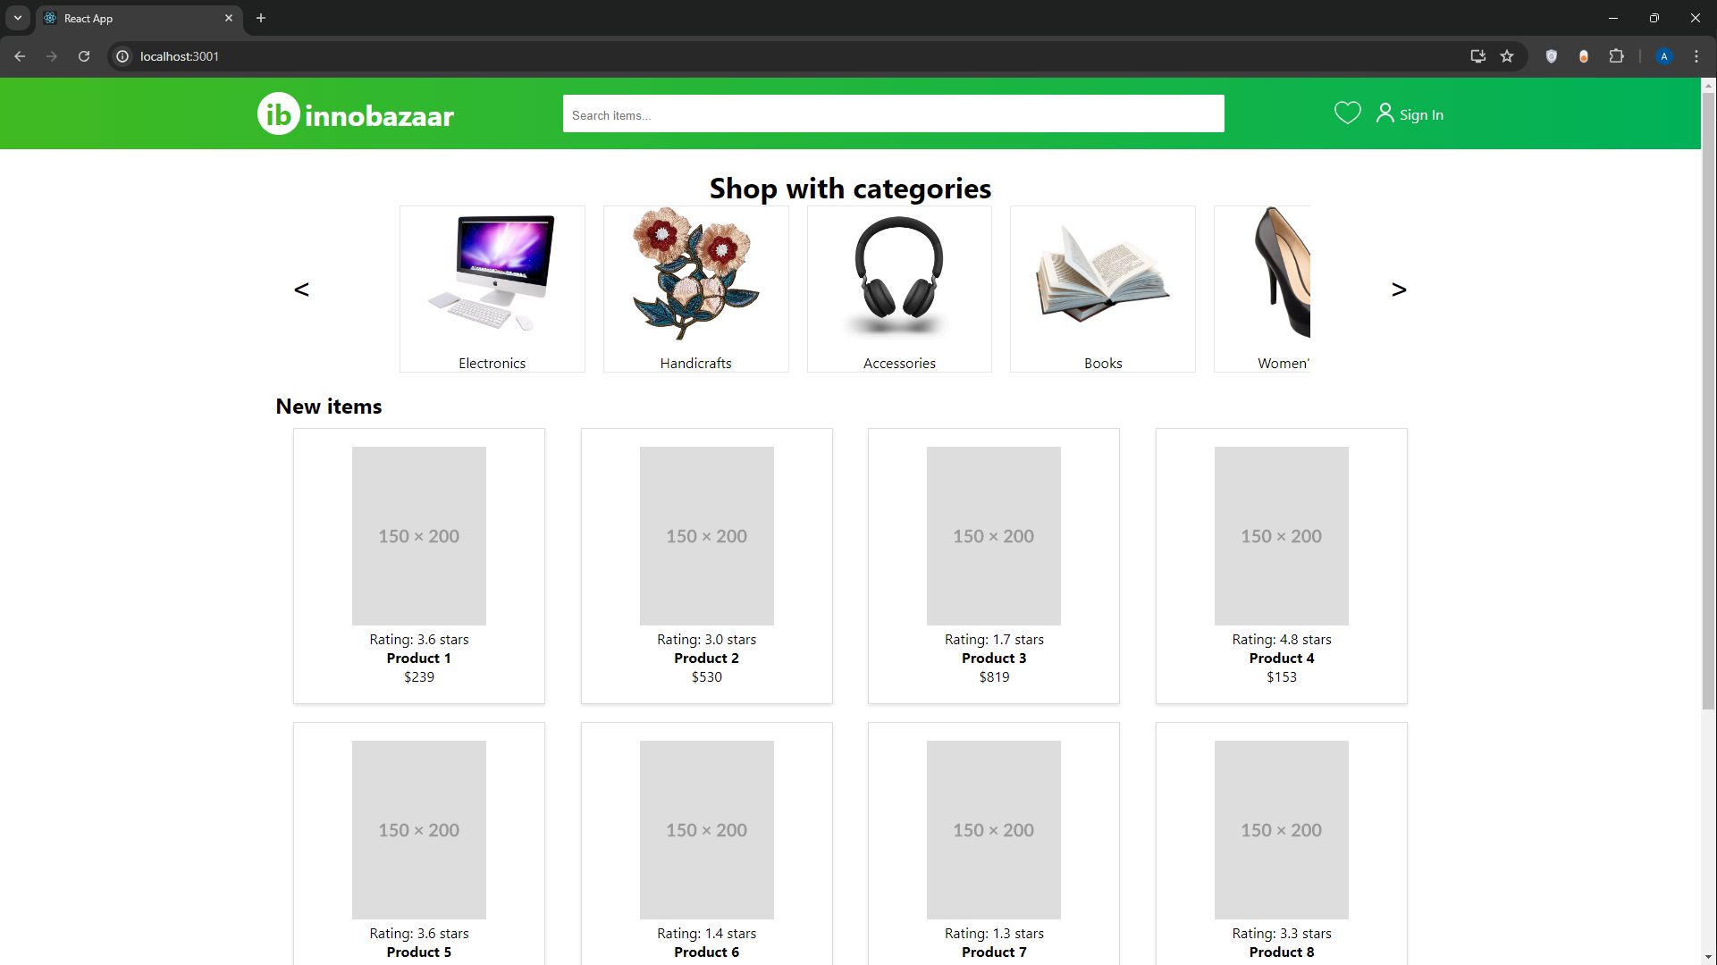Screen dimensions: 1717x965
Task: Bookmark this page with star icon
Action: (x=1507, y=56)
